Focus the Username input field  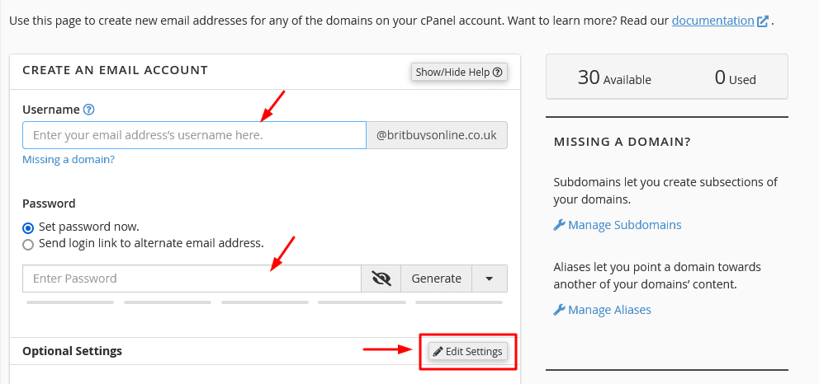pyautogui.click(x=193, y=135)
